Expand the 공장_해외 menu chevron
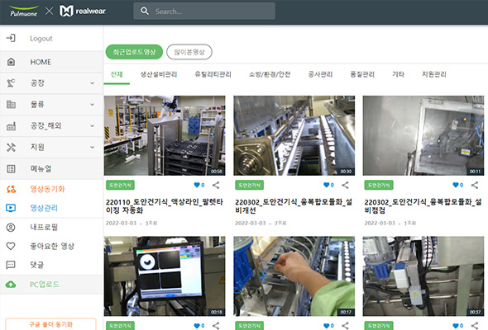 92,126
